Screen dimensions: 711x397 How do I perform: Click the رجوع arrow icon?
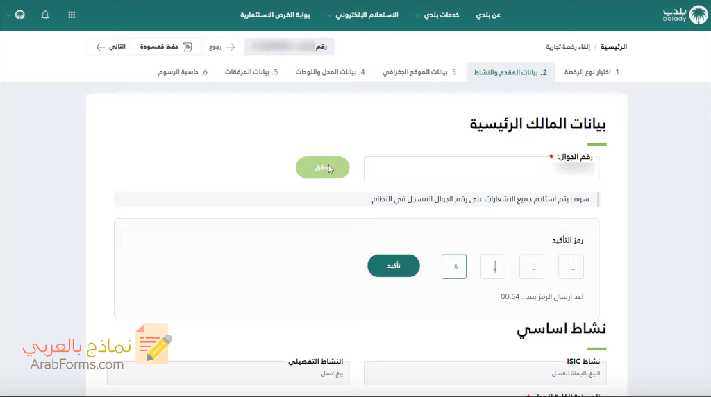pyautogui.click(x=231, y=47)
